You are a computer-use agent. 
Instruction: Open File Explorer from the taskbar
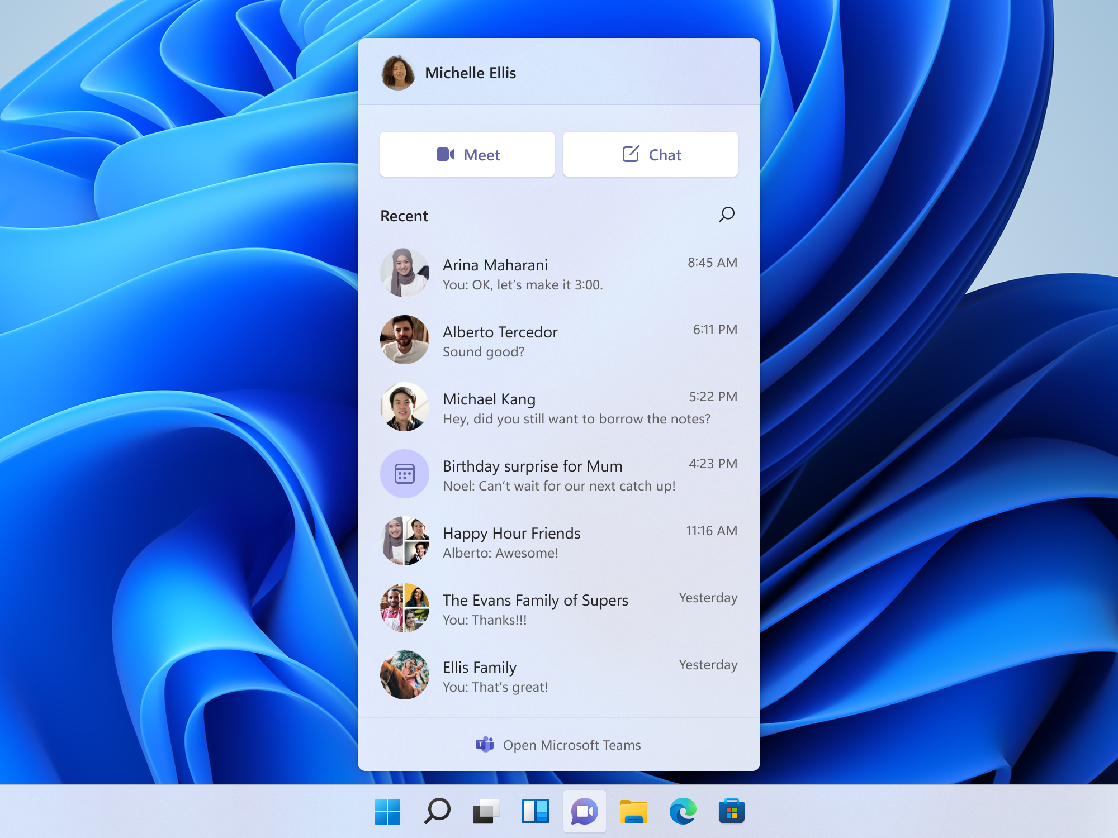pos(632,811)
